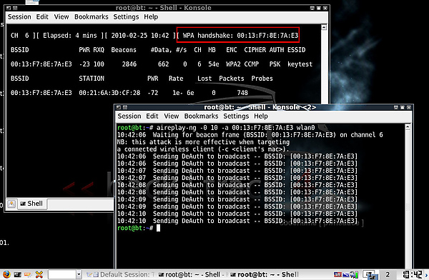Open Session menu in background Konsole window
This screenshot has width=429, height=280.
click(x=19, y=17)
